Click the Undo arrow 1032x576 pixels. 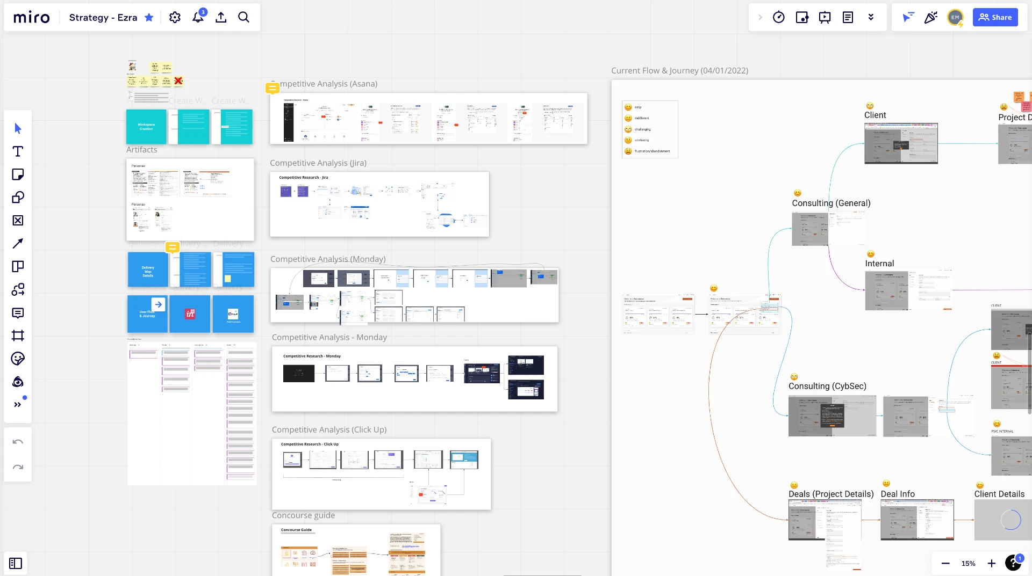(x=18, y=442)
